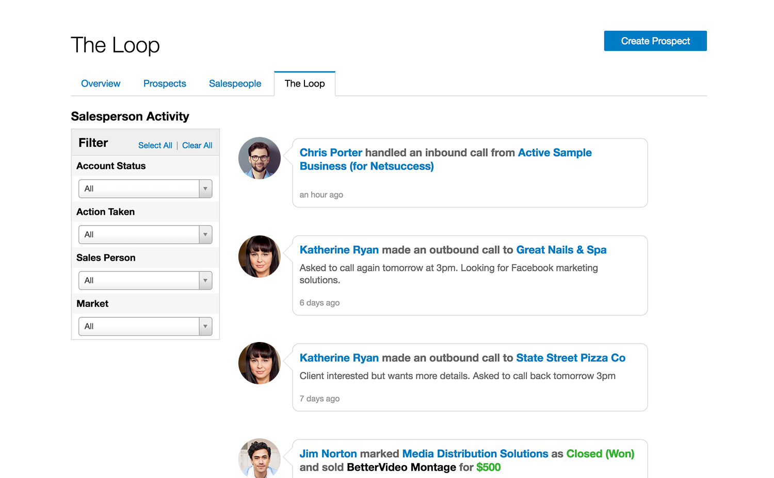Open the Action Taken dropdown
The image size is (774, 478).
tap(145, 234)
